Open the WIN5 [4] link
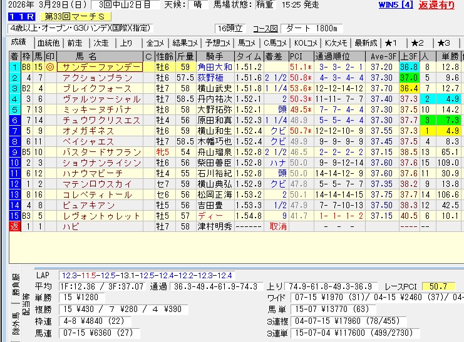Viewport: 464px width, 342px height. coord(394,5)
